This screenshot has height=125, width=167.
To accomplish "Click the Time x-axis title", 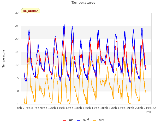I will pyautogui.click(x=147, y=112).
